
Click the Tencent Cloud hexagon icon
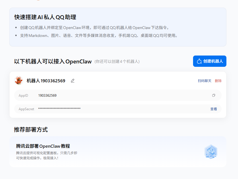pos(211,151)
